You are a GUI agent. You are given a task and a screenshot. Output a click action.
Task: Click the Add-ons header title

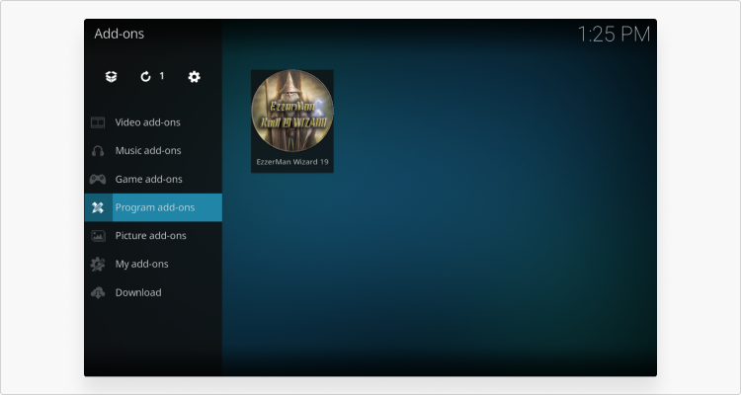(x=120, y=34)
